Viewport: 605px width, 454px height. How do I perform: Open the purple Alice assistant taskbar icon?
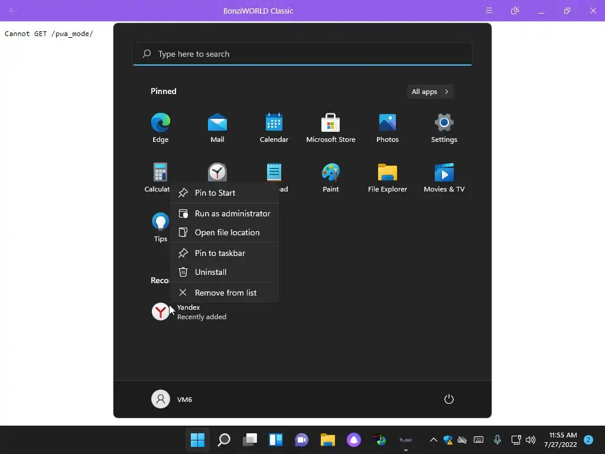[x=354, y=439]
